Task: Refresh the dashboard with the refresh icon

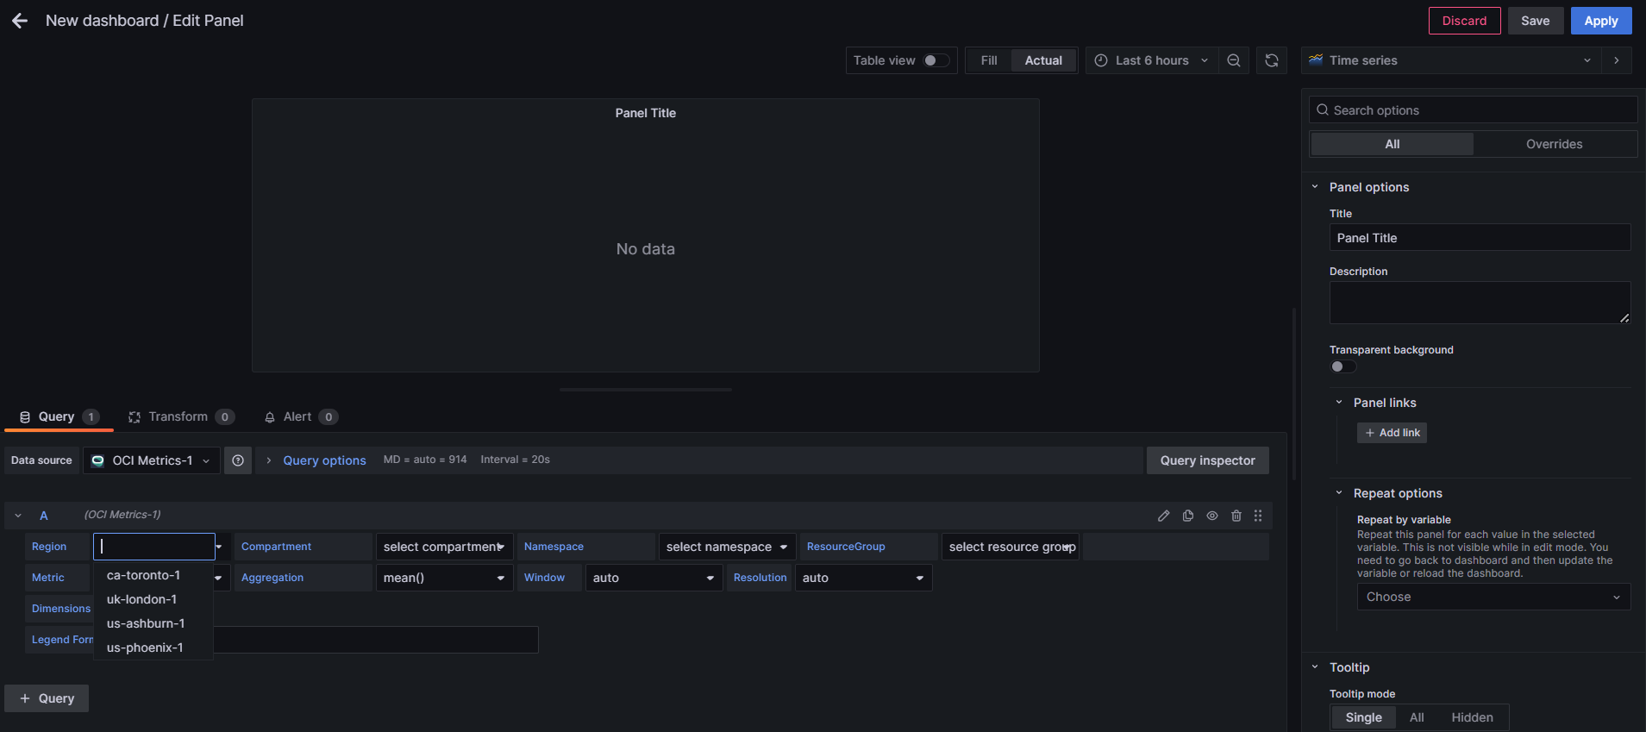Action: click(1271, 60)
